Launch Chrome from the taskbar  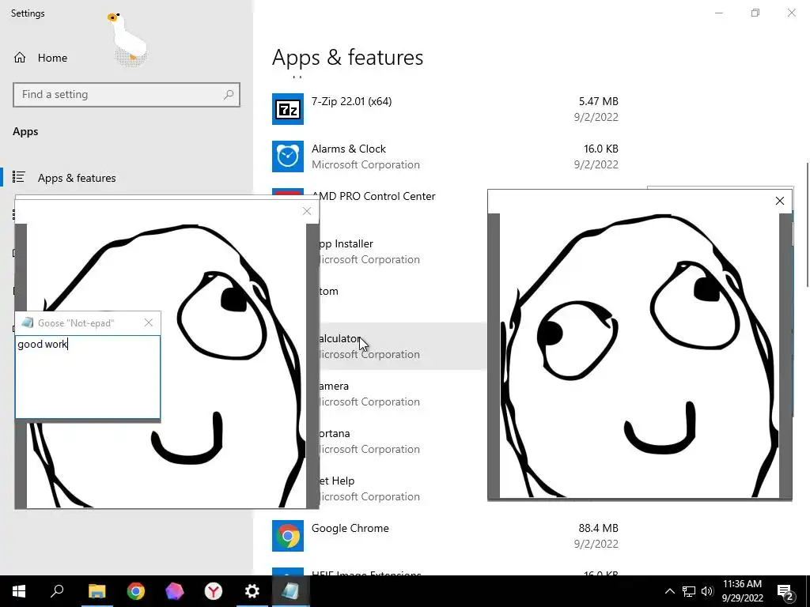(x=136, y=591)
